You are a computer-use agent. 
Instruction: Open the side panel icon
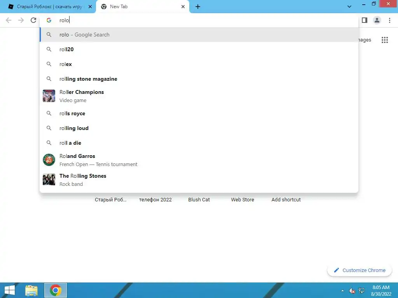(x=365, y=20)
